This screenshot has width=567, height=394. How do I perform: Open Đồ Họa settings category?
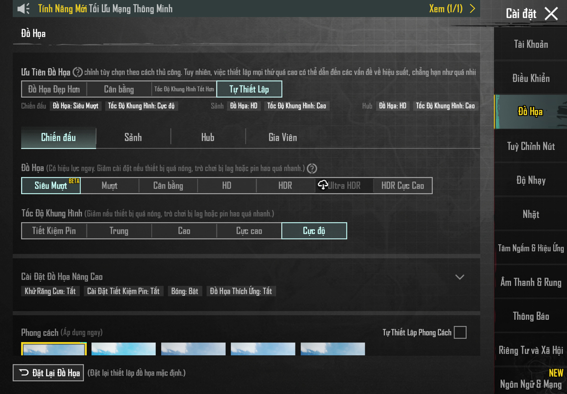click(x=531, y=112)
